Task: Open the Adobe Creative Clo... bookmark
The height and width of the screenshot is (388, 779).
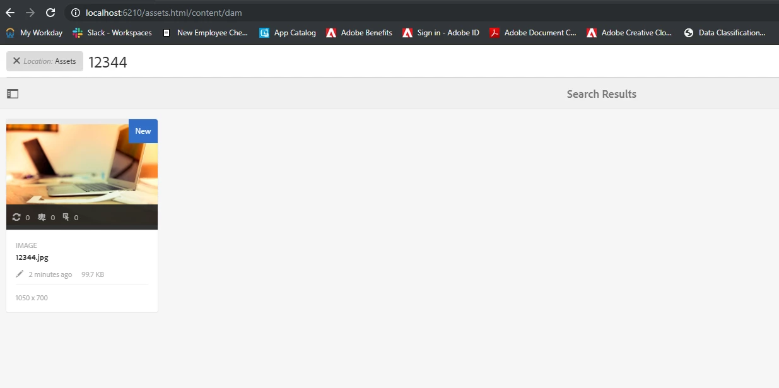Action: (630, 33)
